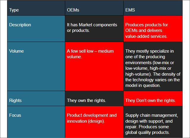Click red 'Product development and innovation' cell

coord(94,122)
